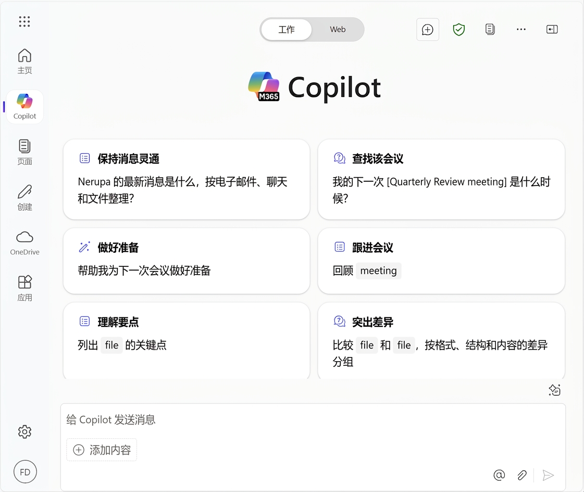Toggle the side panel icon
This screenshot has width=584, height=492.
tap(552, 29)
